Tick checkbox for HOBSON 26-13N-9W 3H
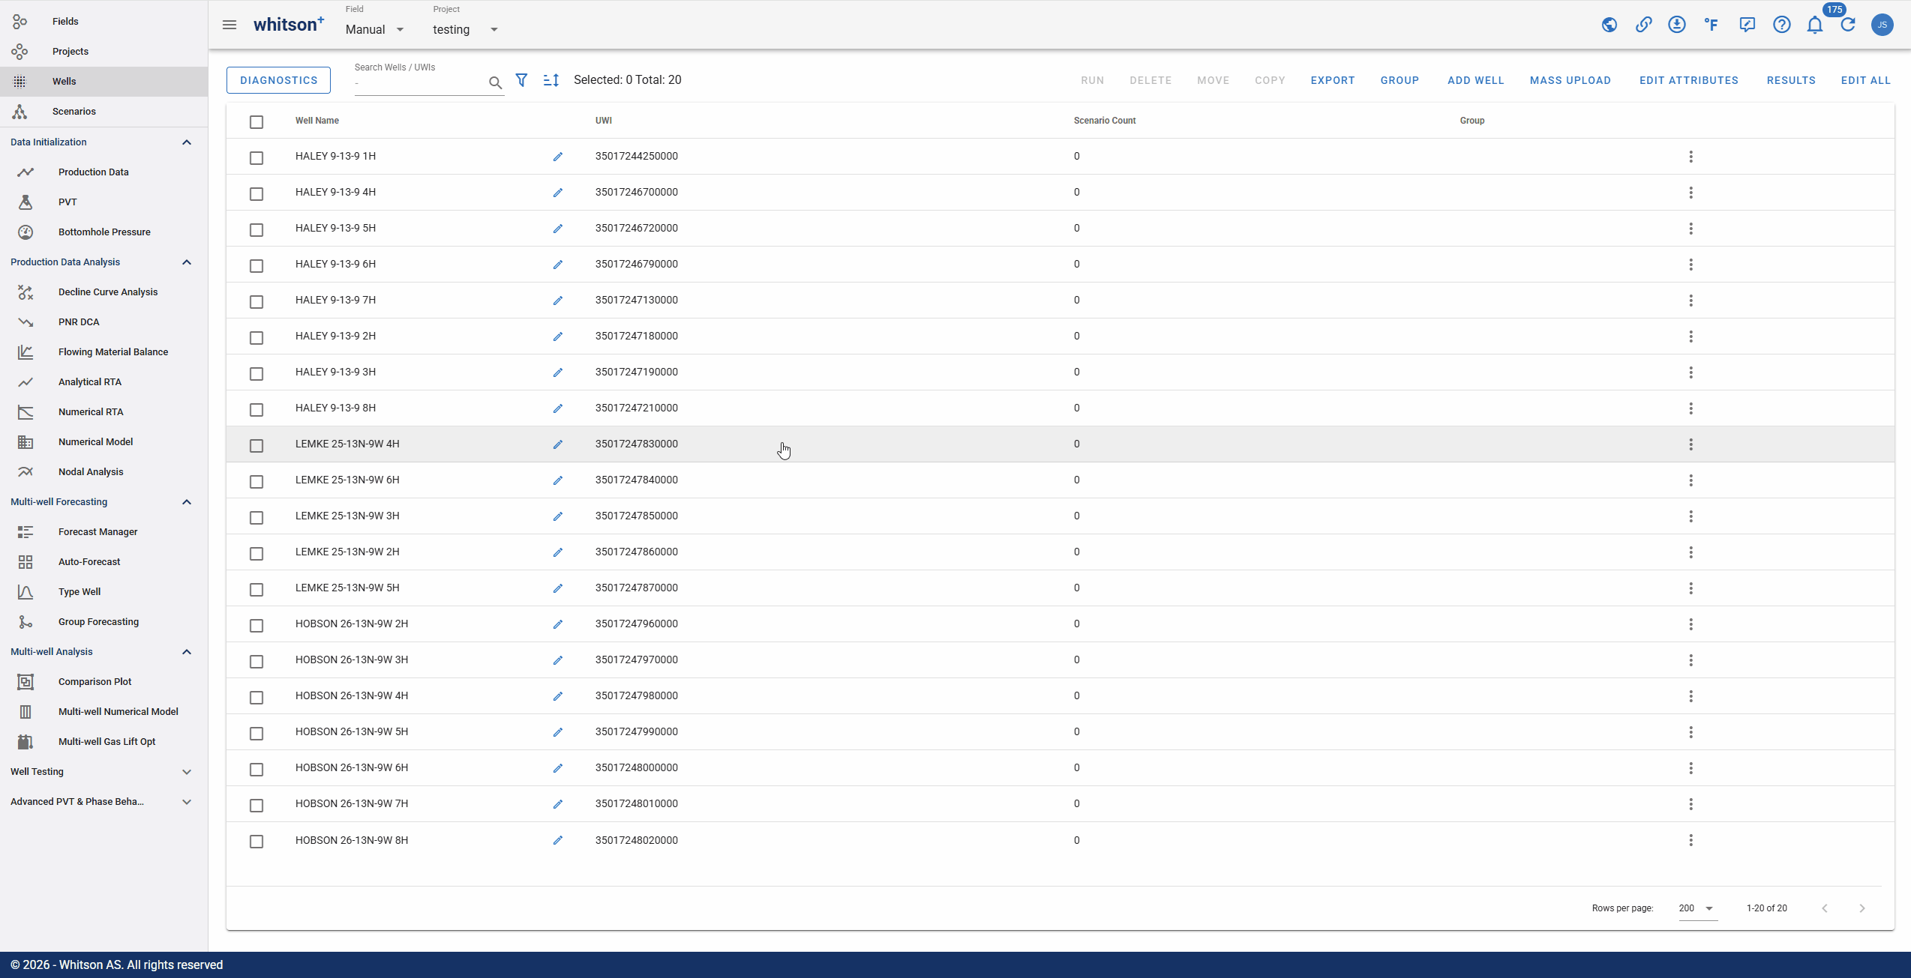The width and height of the screenshot is (1911, 978). click(x=256, y=661)
